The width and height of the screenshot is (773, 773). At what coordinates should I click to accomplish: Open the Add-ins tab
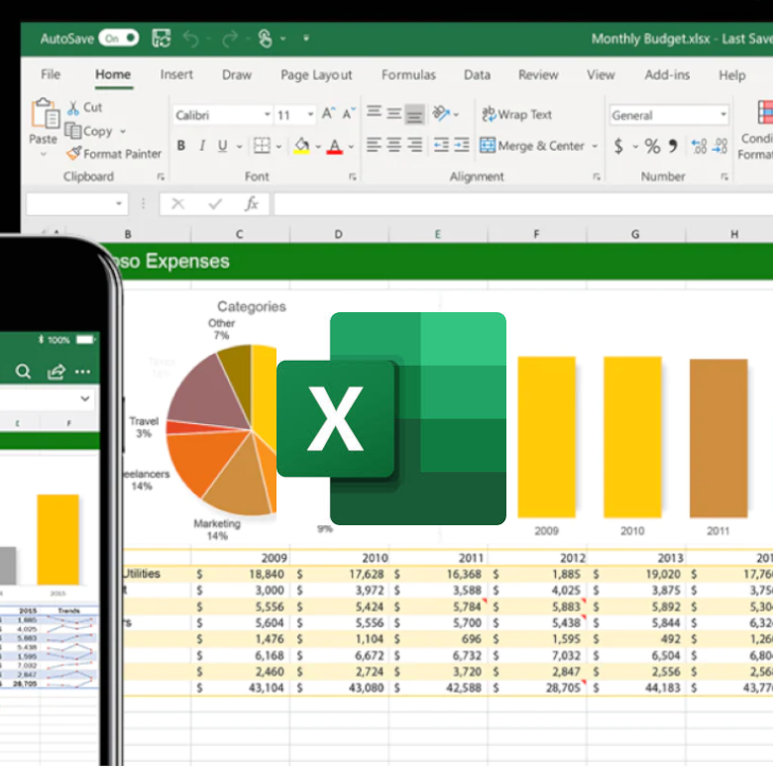[x=667, y=75]
